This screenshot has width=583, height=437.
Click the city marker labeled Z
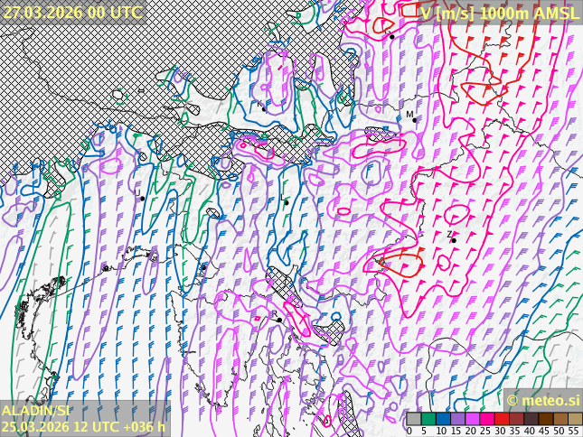pyautogui.click(x=453, y=240)
